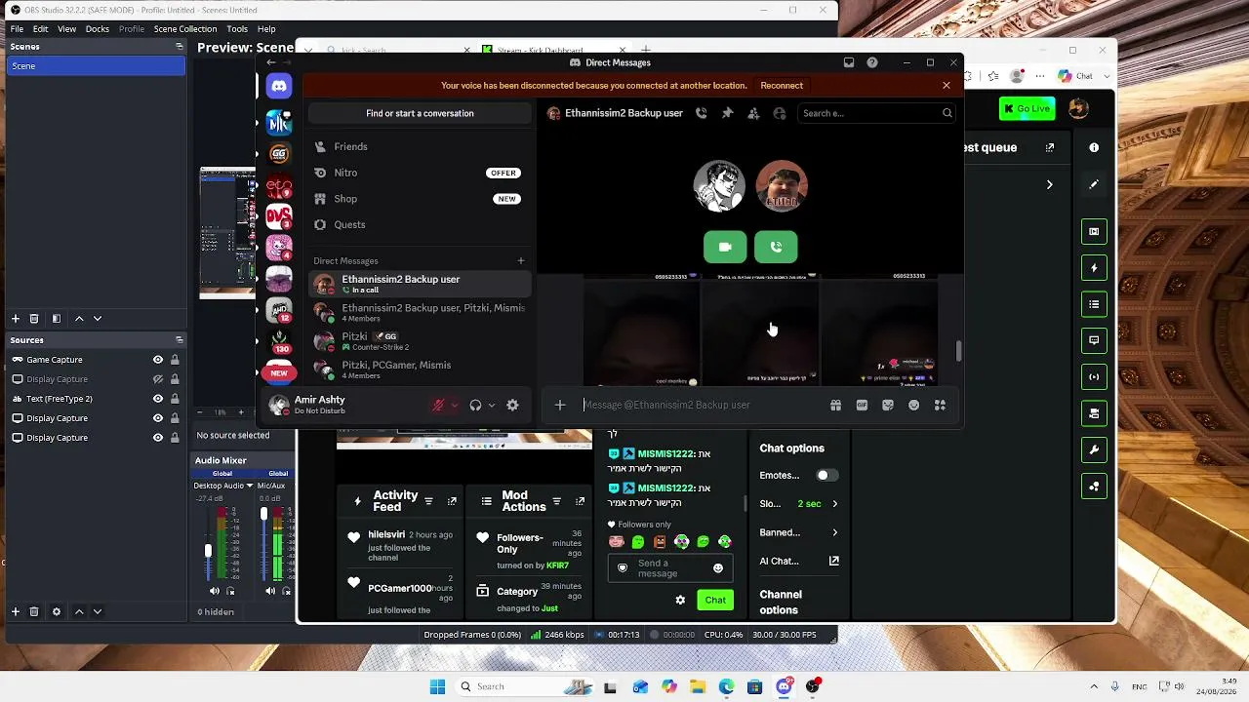Screen dimensions: 1249x702
Task: Open the GIF picker in Discord
Action: (862, 405)
